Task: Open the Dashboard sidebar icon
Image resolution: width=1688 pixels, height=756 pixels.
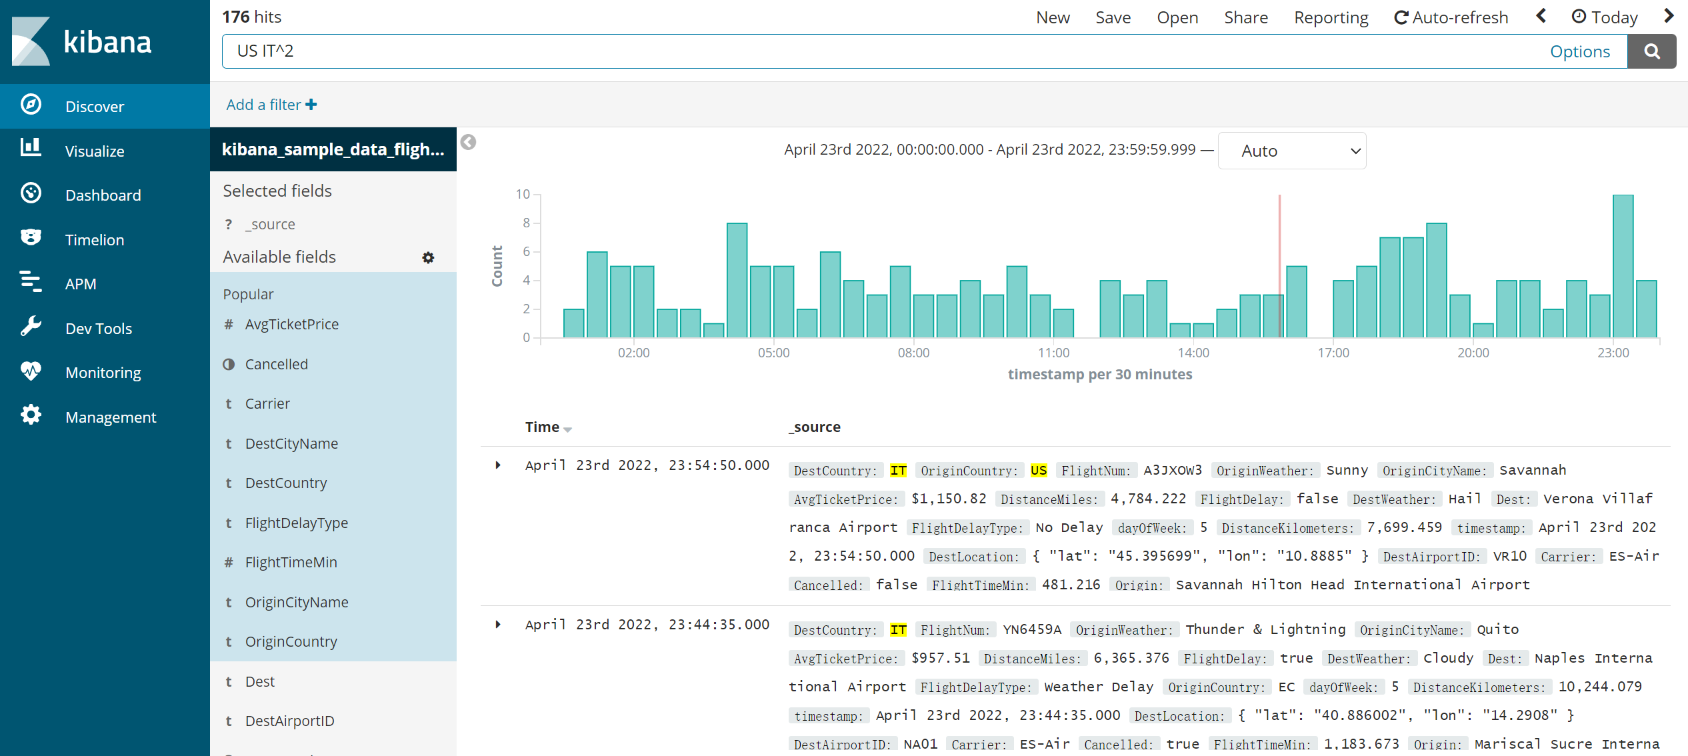Action: [31, 194]
